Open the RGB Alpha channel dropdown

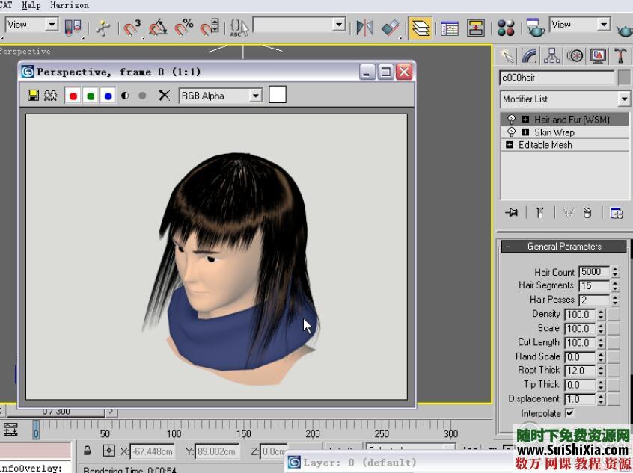(x=255, y=96)
